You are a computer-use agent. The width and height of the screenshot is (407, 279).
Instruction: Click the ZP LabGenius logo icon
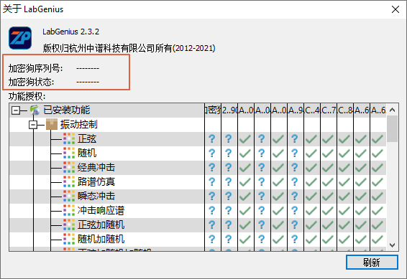pyautogui.click(x=20, y=38)
